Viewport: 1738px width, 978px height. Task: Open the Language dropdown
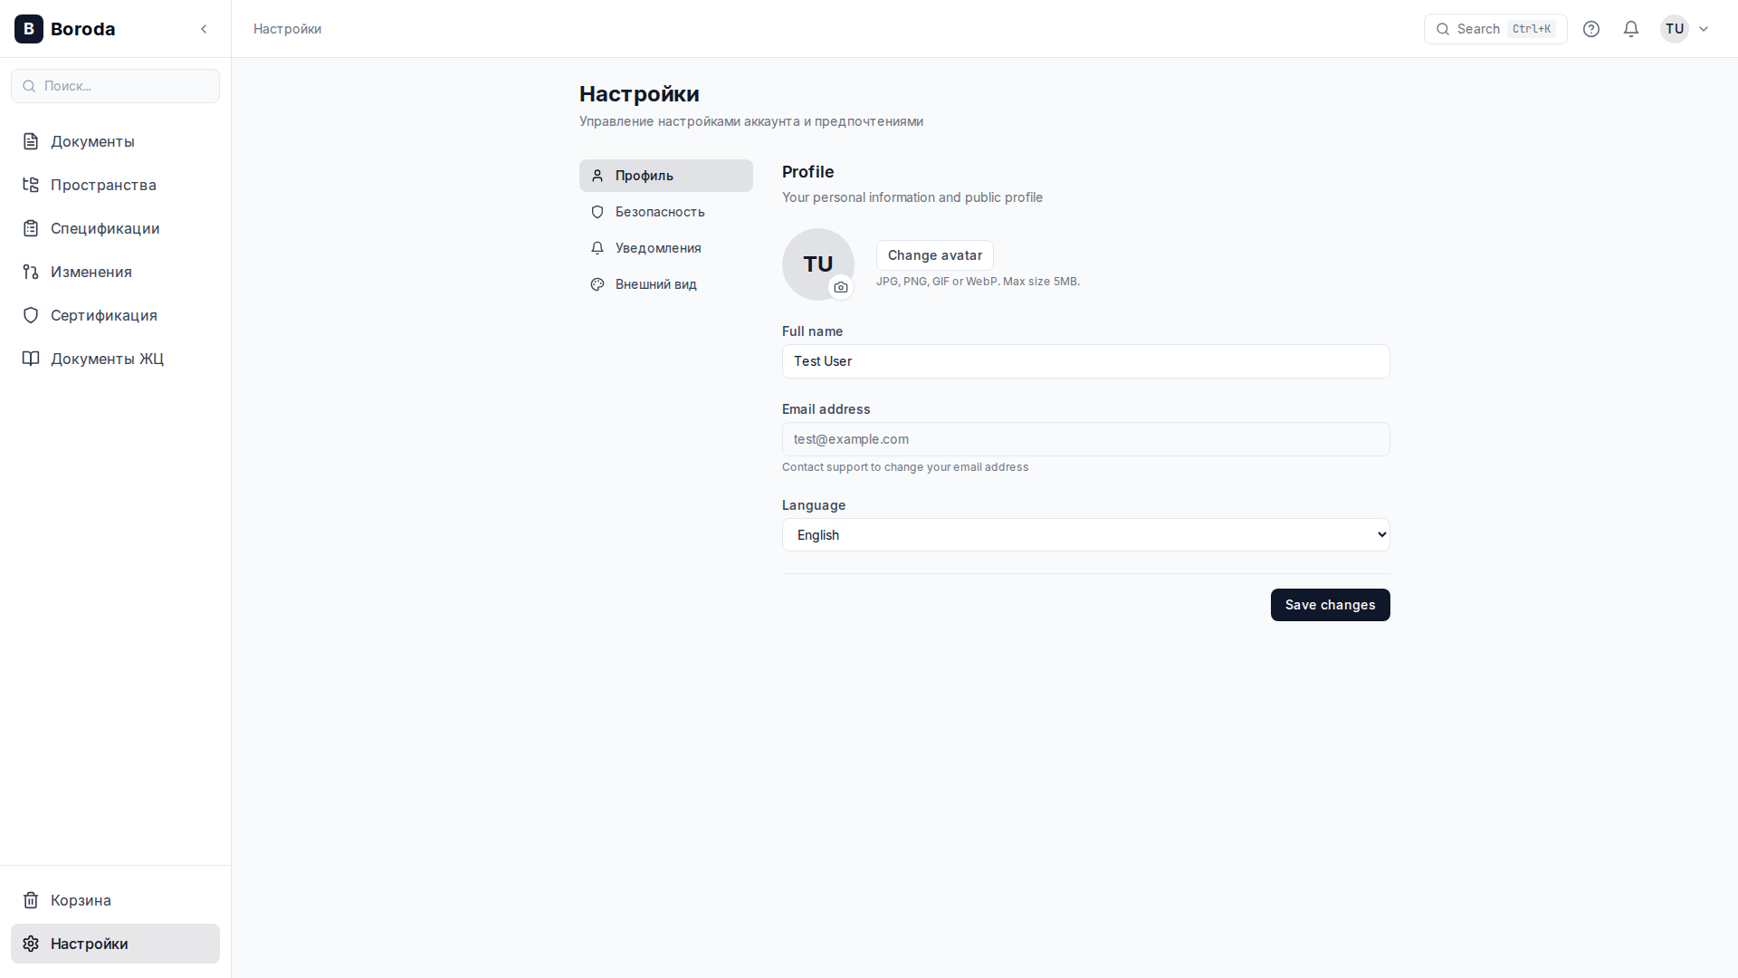[1085, 535]
